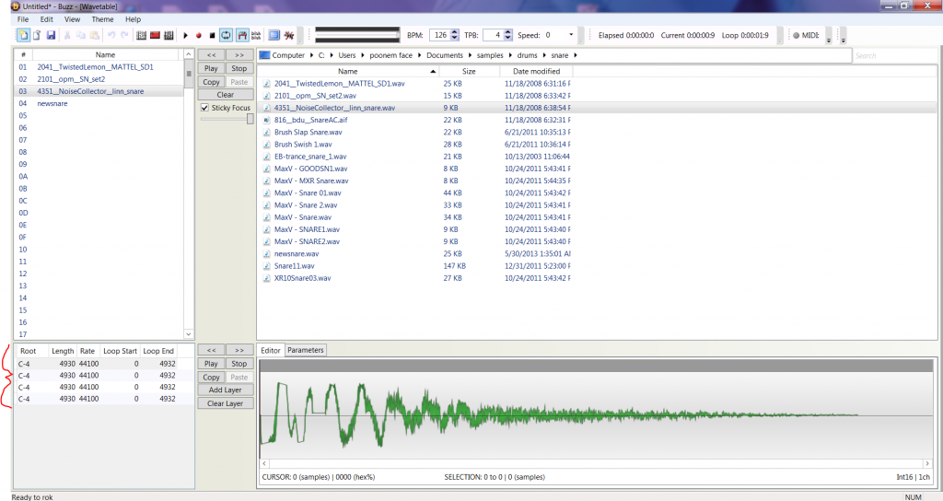Viewport: 943px width, 501px height.
Task: Click the Add Layer button
Action: tap(226, 390)
